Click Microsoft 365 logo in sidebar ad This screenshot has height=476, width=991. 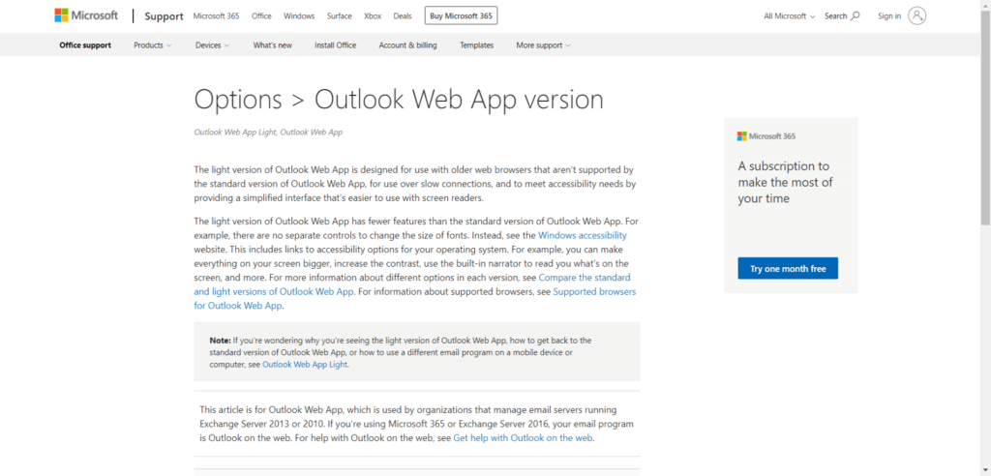coord(766,136)
